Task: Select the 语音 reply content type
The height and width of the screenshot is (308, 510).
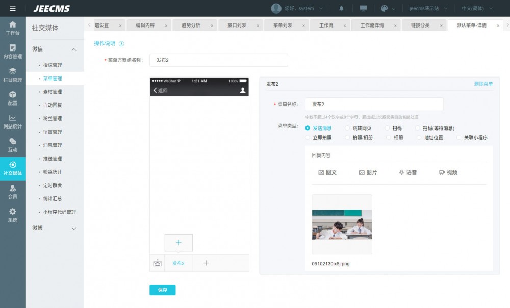Action: 408,173
